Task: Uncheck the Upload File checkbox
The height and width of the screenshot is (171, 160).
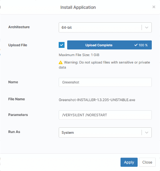Action: pos(62,45)
